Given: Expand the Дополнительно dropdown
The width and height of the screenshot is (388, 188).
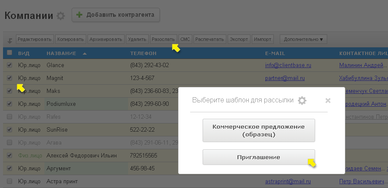Looking at the screenshot, I should [x=303, y=40].
